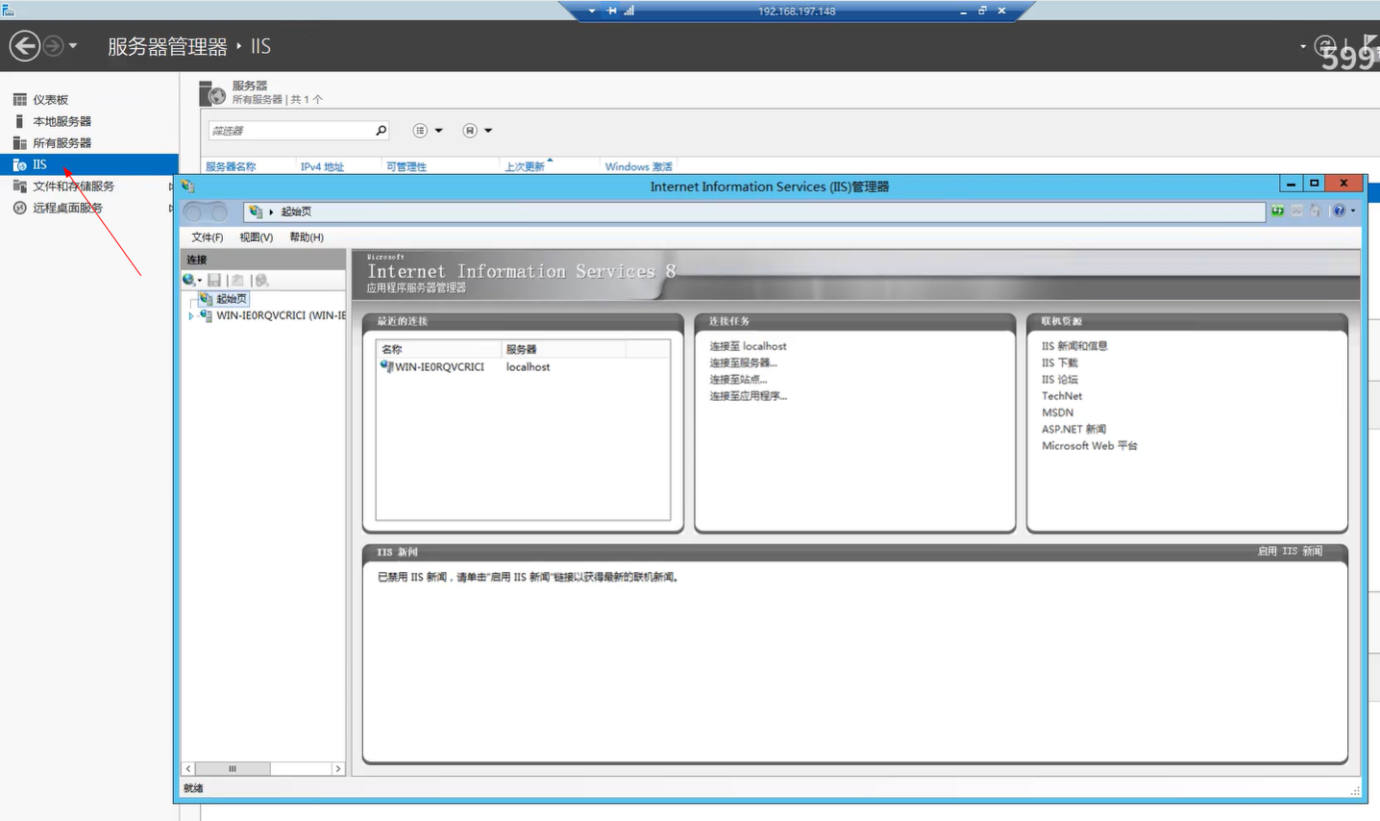
Task: Sort by 服务器名称 column
Action: (x=231, y=166)
